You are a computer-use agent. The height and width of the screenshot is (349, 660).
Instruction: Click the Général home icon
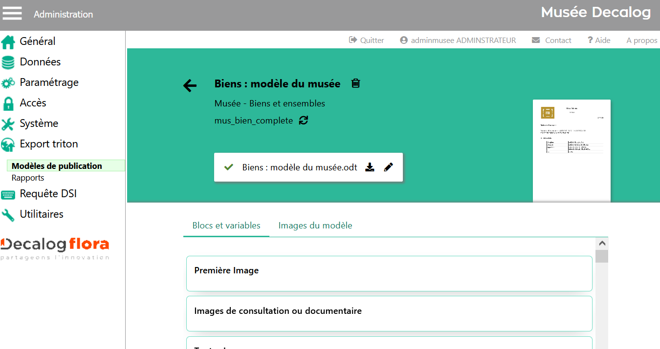[8, 42]
